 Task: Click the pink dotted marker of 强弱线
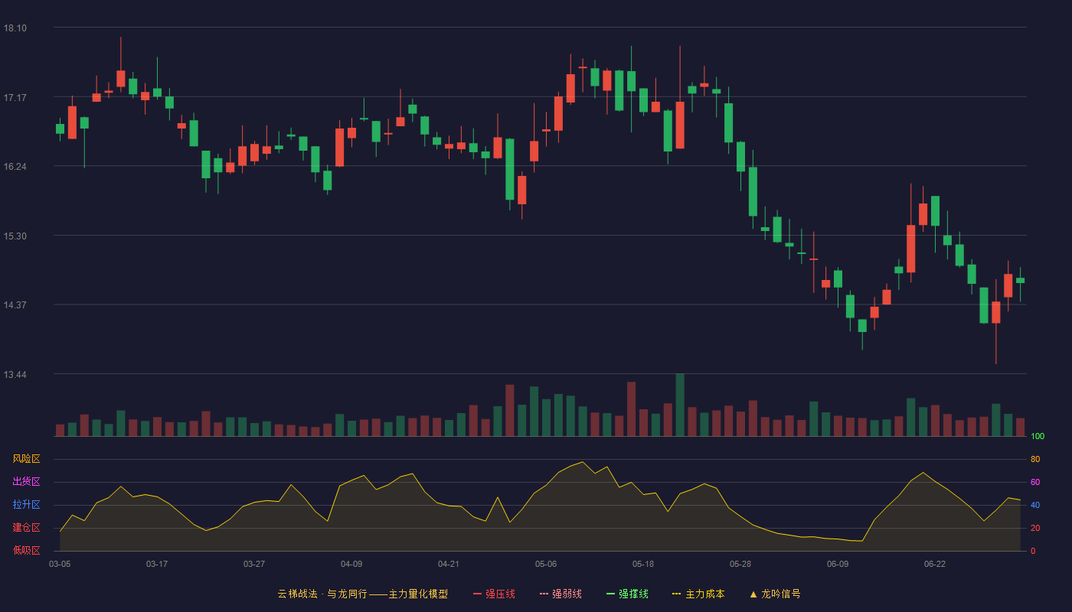tap(544, 594)
